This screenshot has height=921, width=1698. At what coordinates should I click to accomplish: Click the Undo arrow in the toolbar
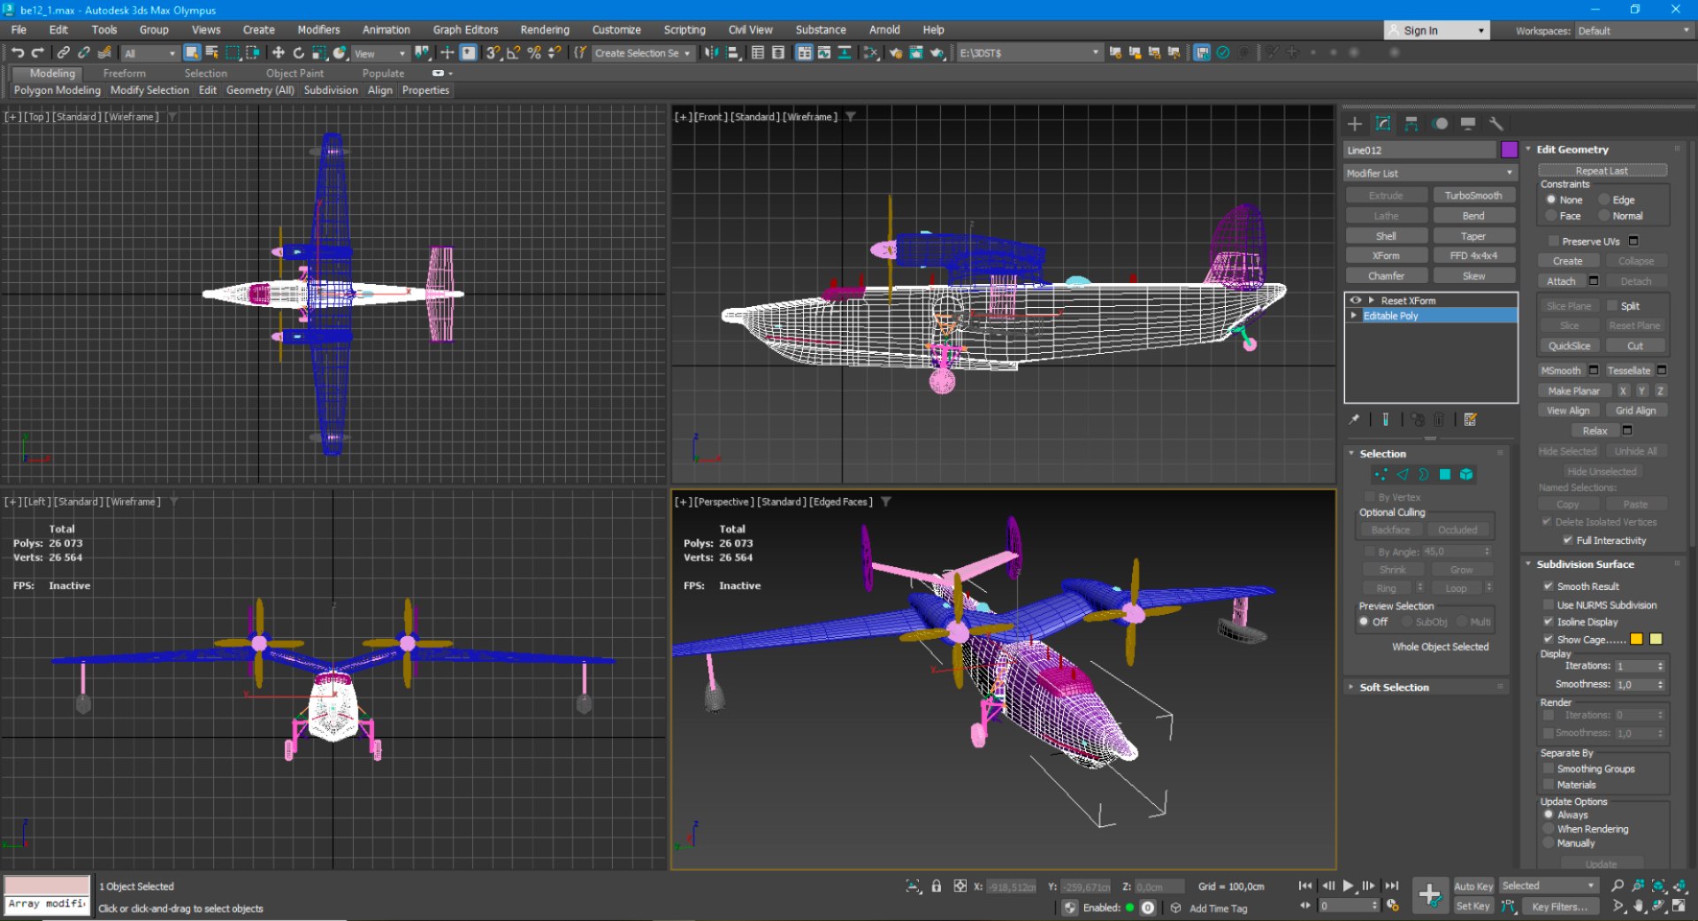tap(18, 53)
